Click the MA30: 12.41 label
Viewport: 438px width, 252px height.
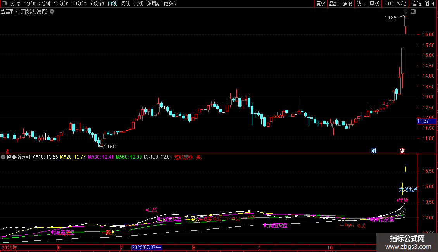point(100,157)
